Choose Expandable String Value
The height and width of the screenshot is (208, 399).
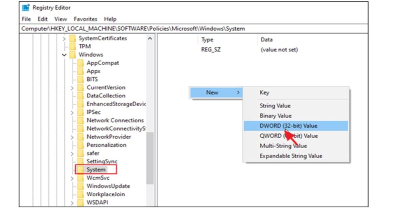click(296, 156)
